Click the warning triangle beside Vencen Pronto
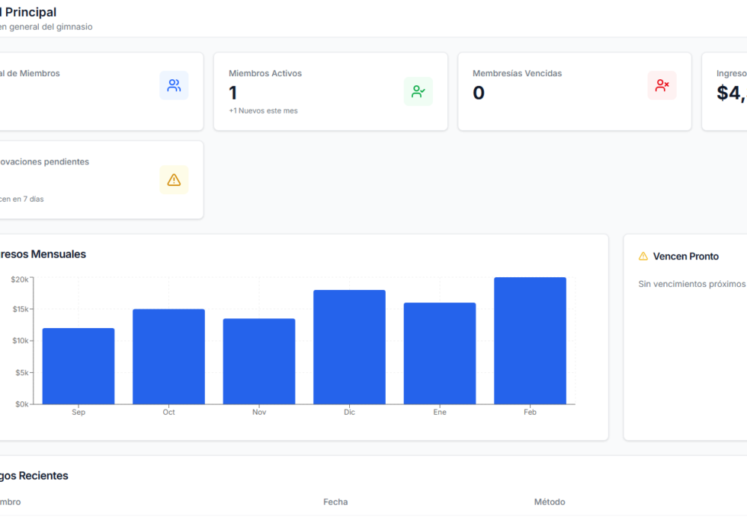The width and height of the screenshot is (747, 523). pyautogui.click(x=643, y=257)
